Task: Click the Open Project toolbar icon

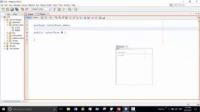Action: (12, 9)
